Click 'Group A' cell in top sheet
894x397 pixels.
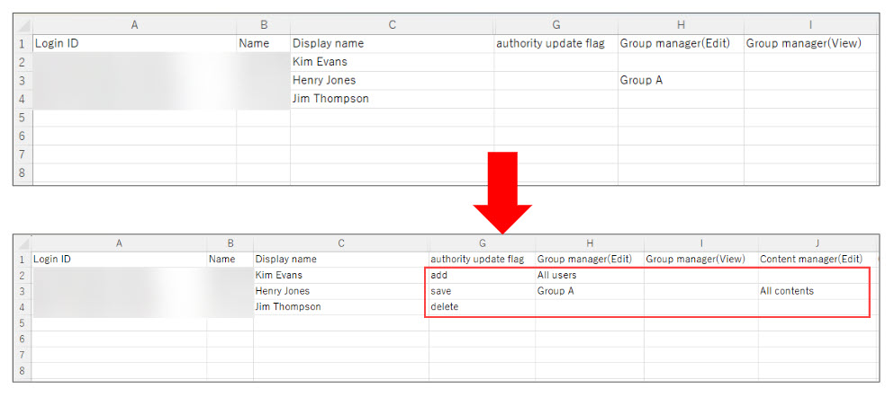coord(681,81)
